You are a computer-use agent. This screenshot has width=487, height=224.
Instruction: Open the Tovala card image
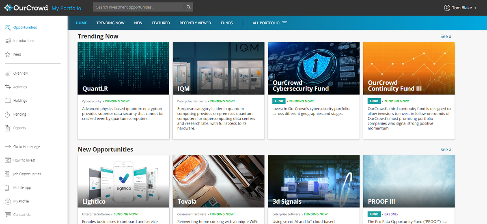[218, 181]
